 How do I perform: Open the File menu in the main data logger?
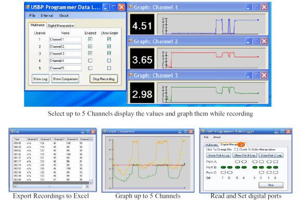coord(32,15)
